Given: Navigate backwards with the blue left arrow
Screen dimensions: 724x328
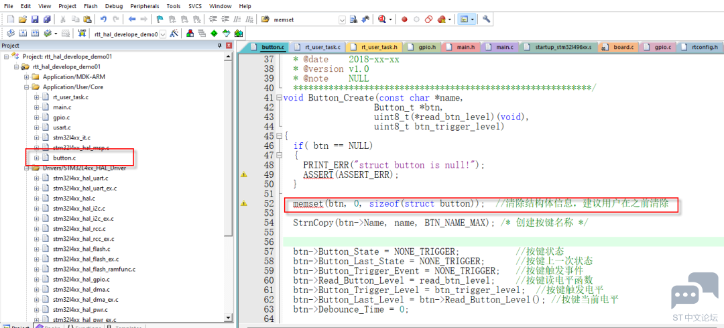Looking at the screenshot, I should tap(132, 19).
